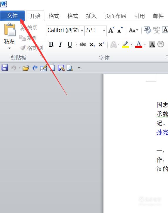
Task: Toggle character shading A icon
Action: tap(152, 44)
